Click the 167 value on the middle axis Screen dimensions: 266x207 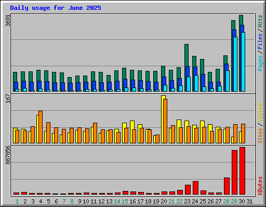tap(8, 99)
